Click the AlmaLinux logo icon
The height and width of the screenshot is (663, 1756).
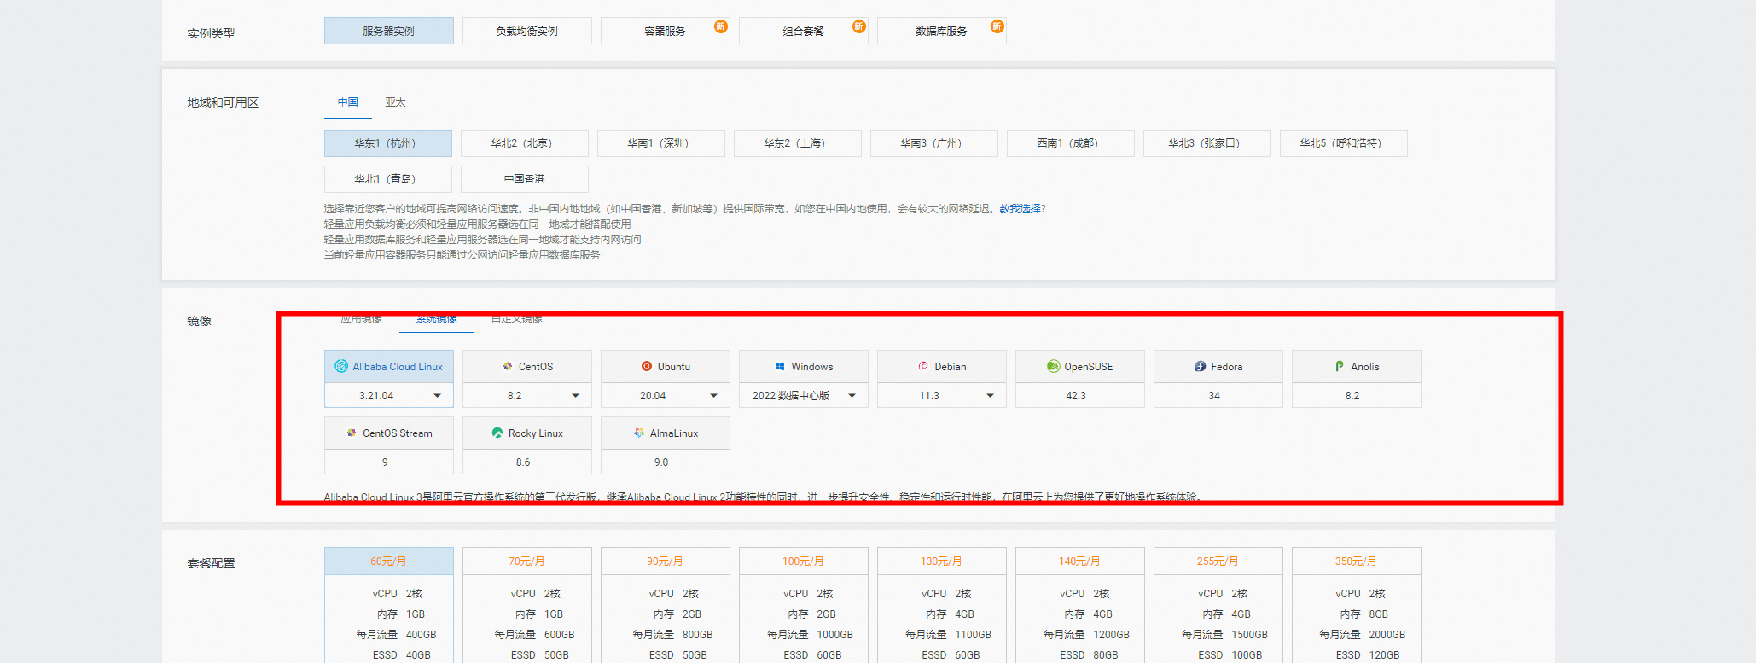point(639,433)
